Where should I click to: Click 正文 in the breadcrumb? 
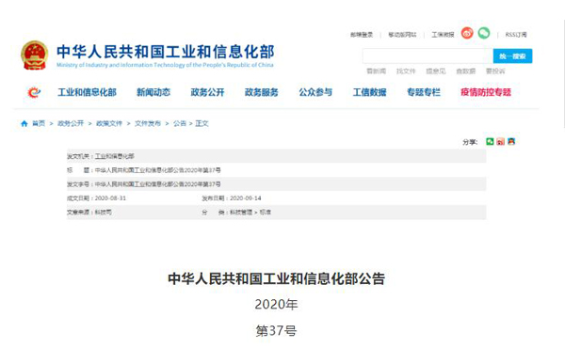pyautogui.click(x=202, y=123)
